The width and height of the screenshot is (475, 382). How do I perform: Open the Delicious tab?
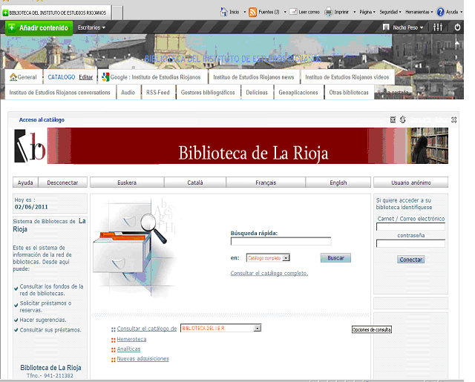(x=257, y=92)
